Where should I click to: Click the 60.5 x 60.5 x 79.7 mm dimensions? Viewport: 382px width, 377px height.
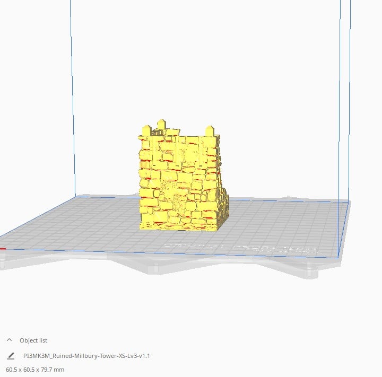click(x=35, y=369)
